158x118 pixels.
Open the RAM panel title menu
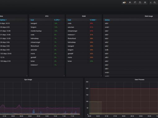coord(84,16)
